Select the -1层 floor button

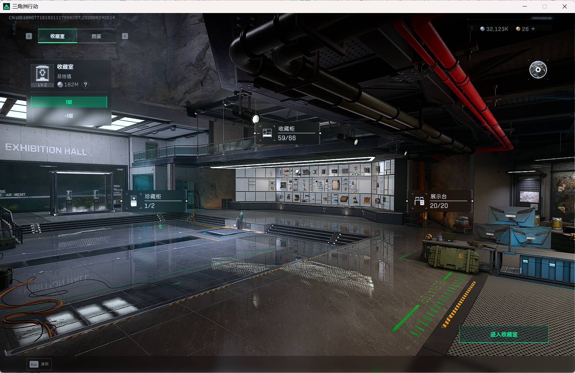tap(69, 116)
